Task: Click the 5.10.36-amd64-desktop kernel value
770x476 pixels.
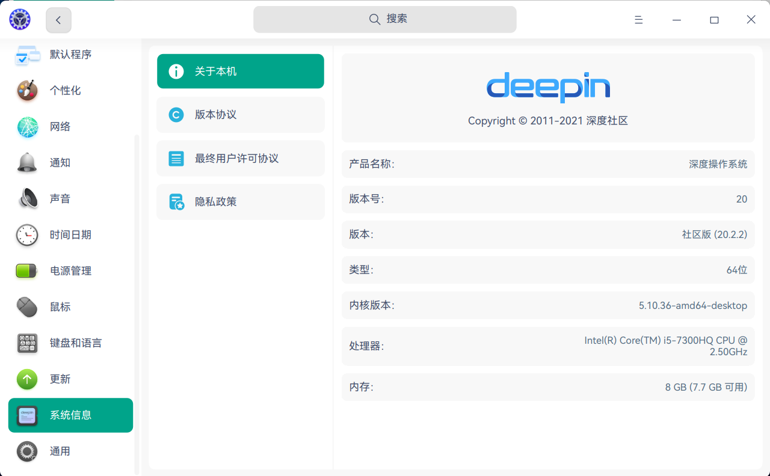Action: point(693,305)
